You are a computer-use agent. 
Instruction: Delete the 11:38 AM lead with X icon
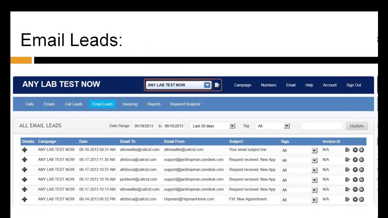pos(355,160)
